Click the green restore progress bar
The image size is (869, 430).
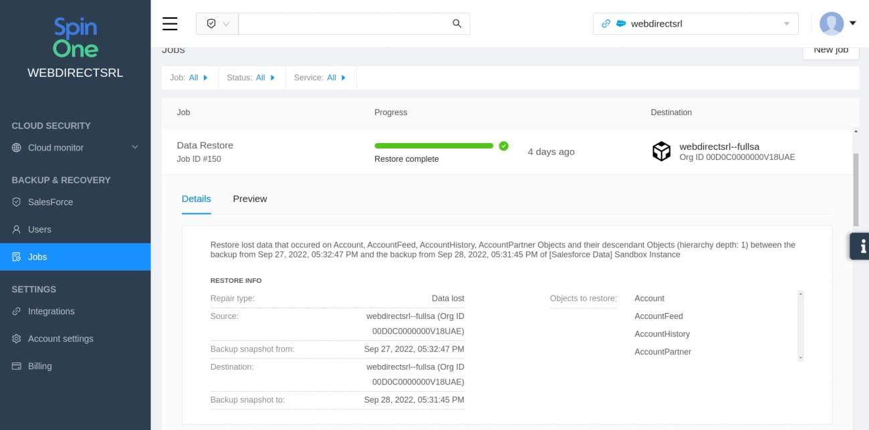click(434, 146)
